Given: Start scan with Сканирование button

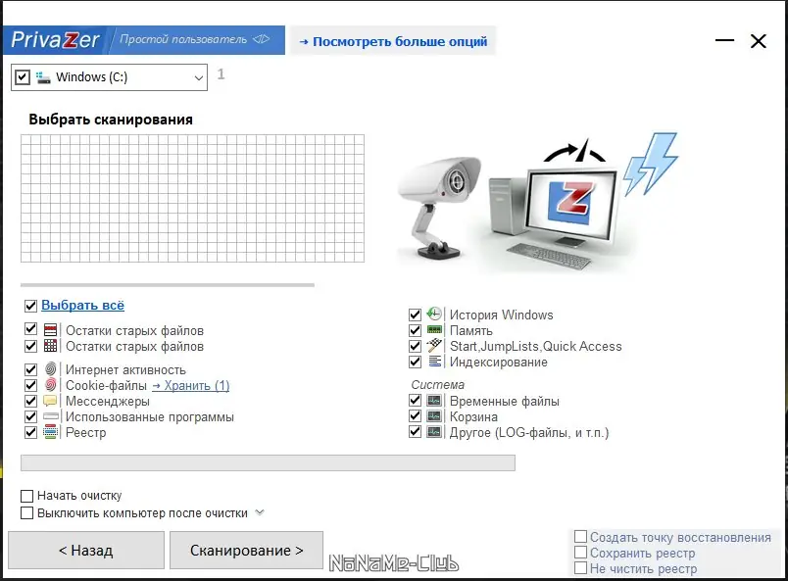Looking at the screenshot, I should coord(246,551).
